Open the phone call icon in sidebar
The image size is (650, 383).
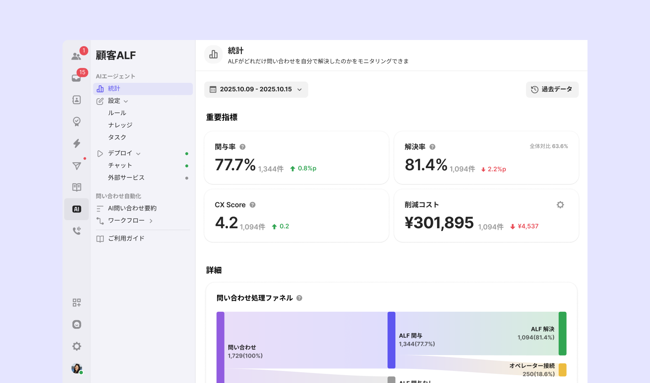[77, 231]
